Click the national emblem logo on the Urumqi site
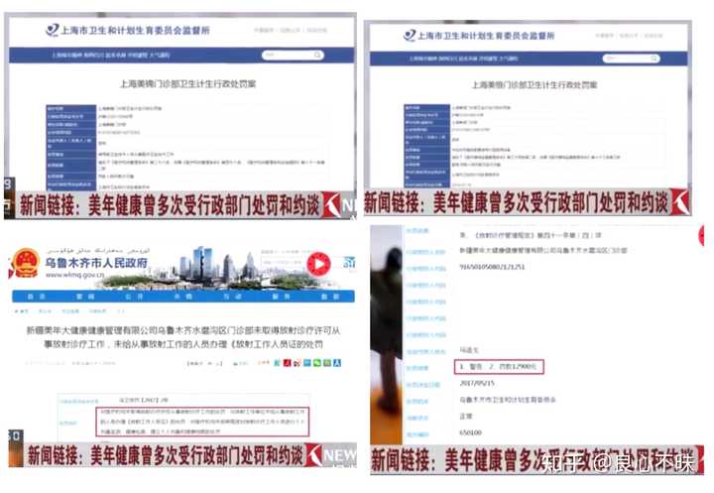This screenshot has width=714, height=493. point(26,263)
